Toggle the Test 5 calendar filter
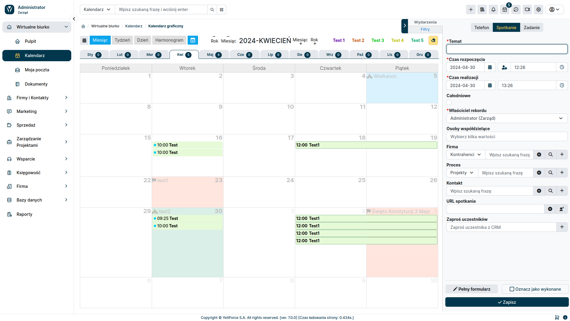The image size is (570, 321). tap(417, 40)
